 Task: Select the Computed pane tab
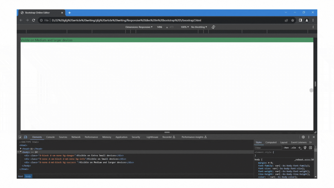pyautogui.click(x=271, y=142)
